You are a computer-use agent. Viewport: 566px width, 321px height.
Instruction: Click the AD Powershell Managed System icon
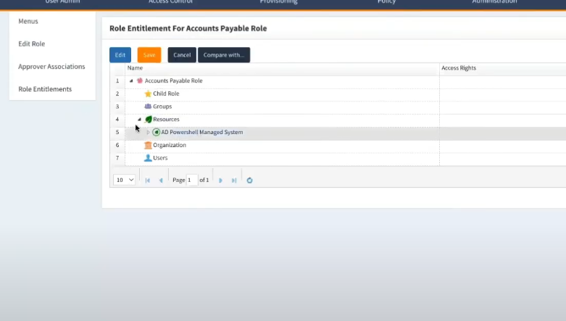[x=157, y=132]
